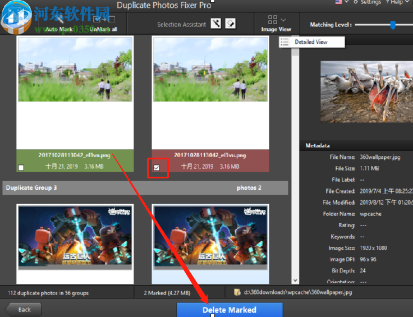This screenshot has height=317, width=413.
Task: Select Detailed View from the menu
Action: (x=311, y=42)
